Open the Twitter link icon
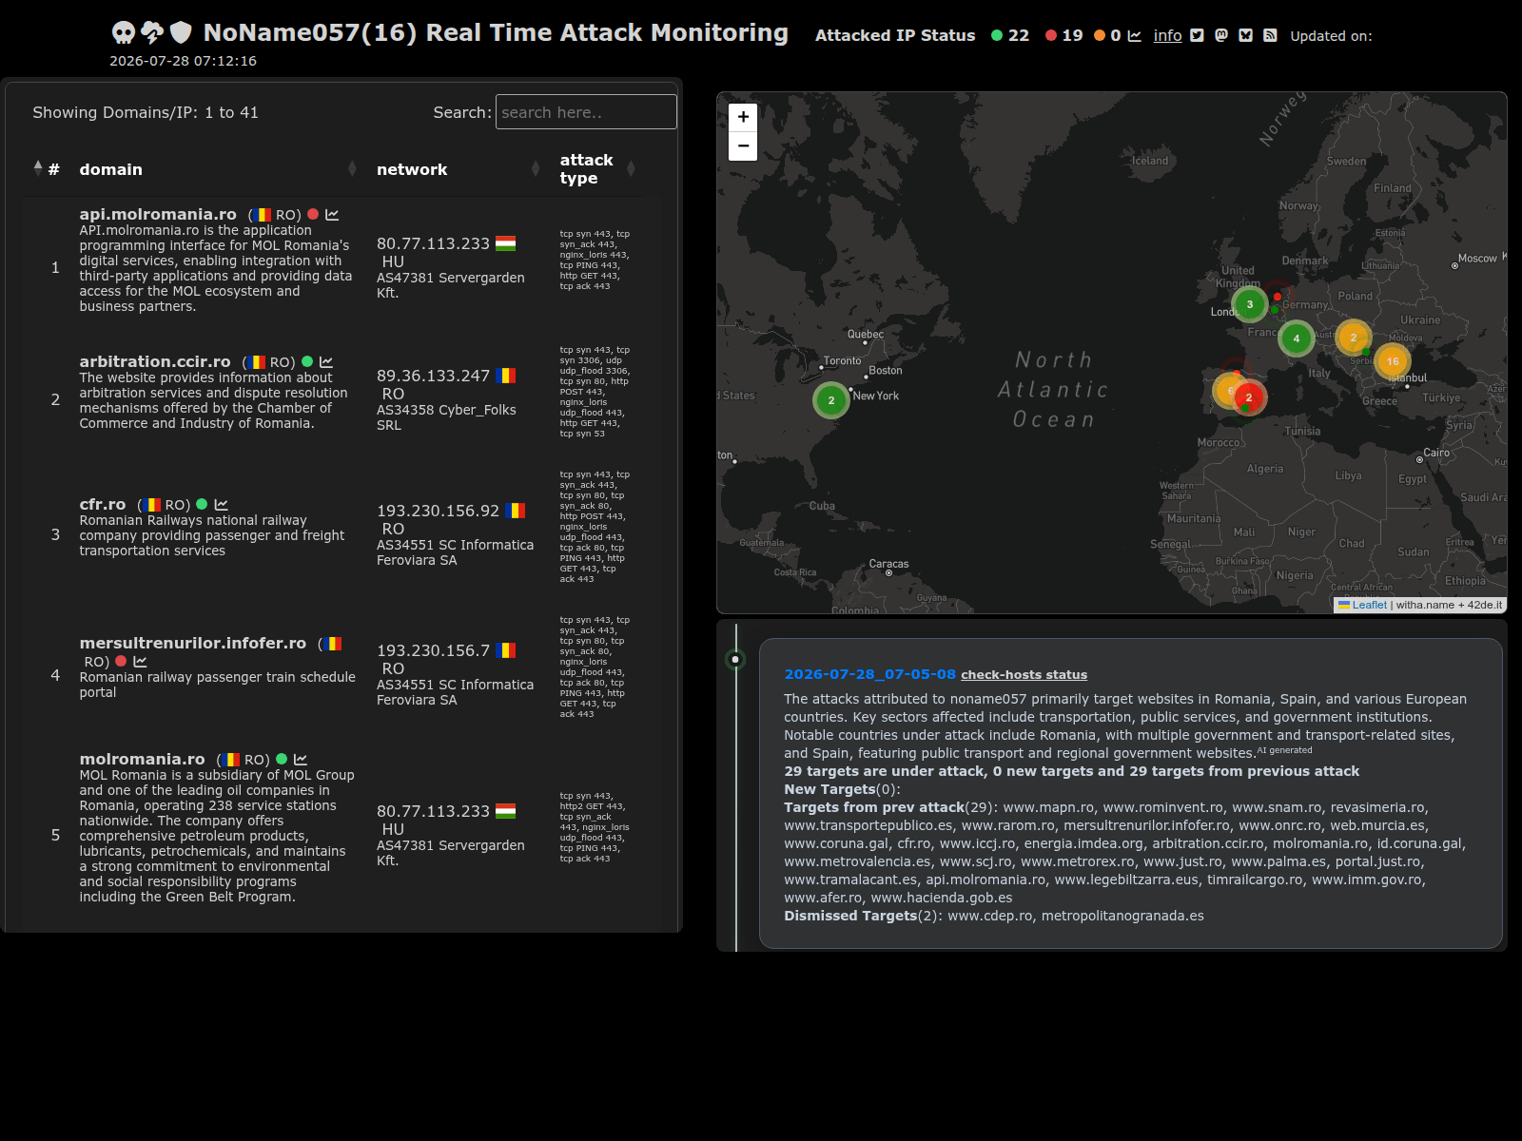1522x1141 pixels. pos(1197,35)
